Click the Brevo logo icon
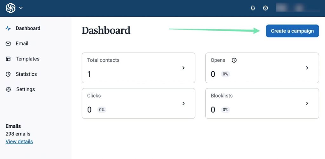Viewport: 325px width, 159px height. coord(10,8)
